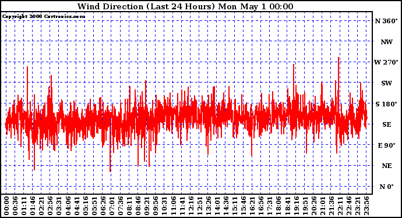Click the "08:11" time label
The width and height of the screenshot is (402, 218).
(x=129, y=206)
